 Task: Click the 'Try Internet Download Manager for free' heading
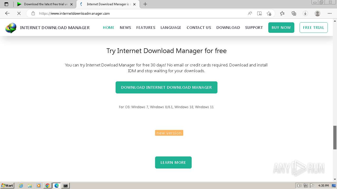pos(166,51)
